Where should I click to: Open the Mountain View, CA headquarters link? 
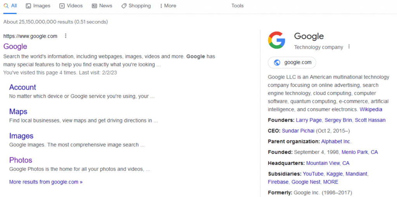pos(328,163)
